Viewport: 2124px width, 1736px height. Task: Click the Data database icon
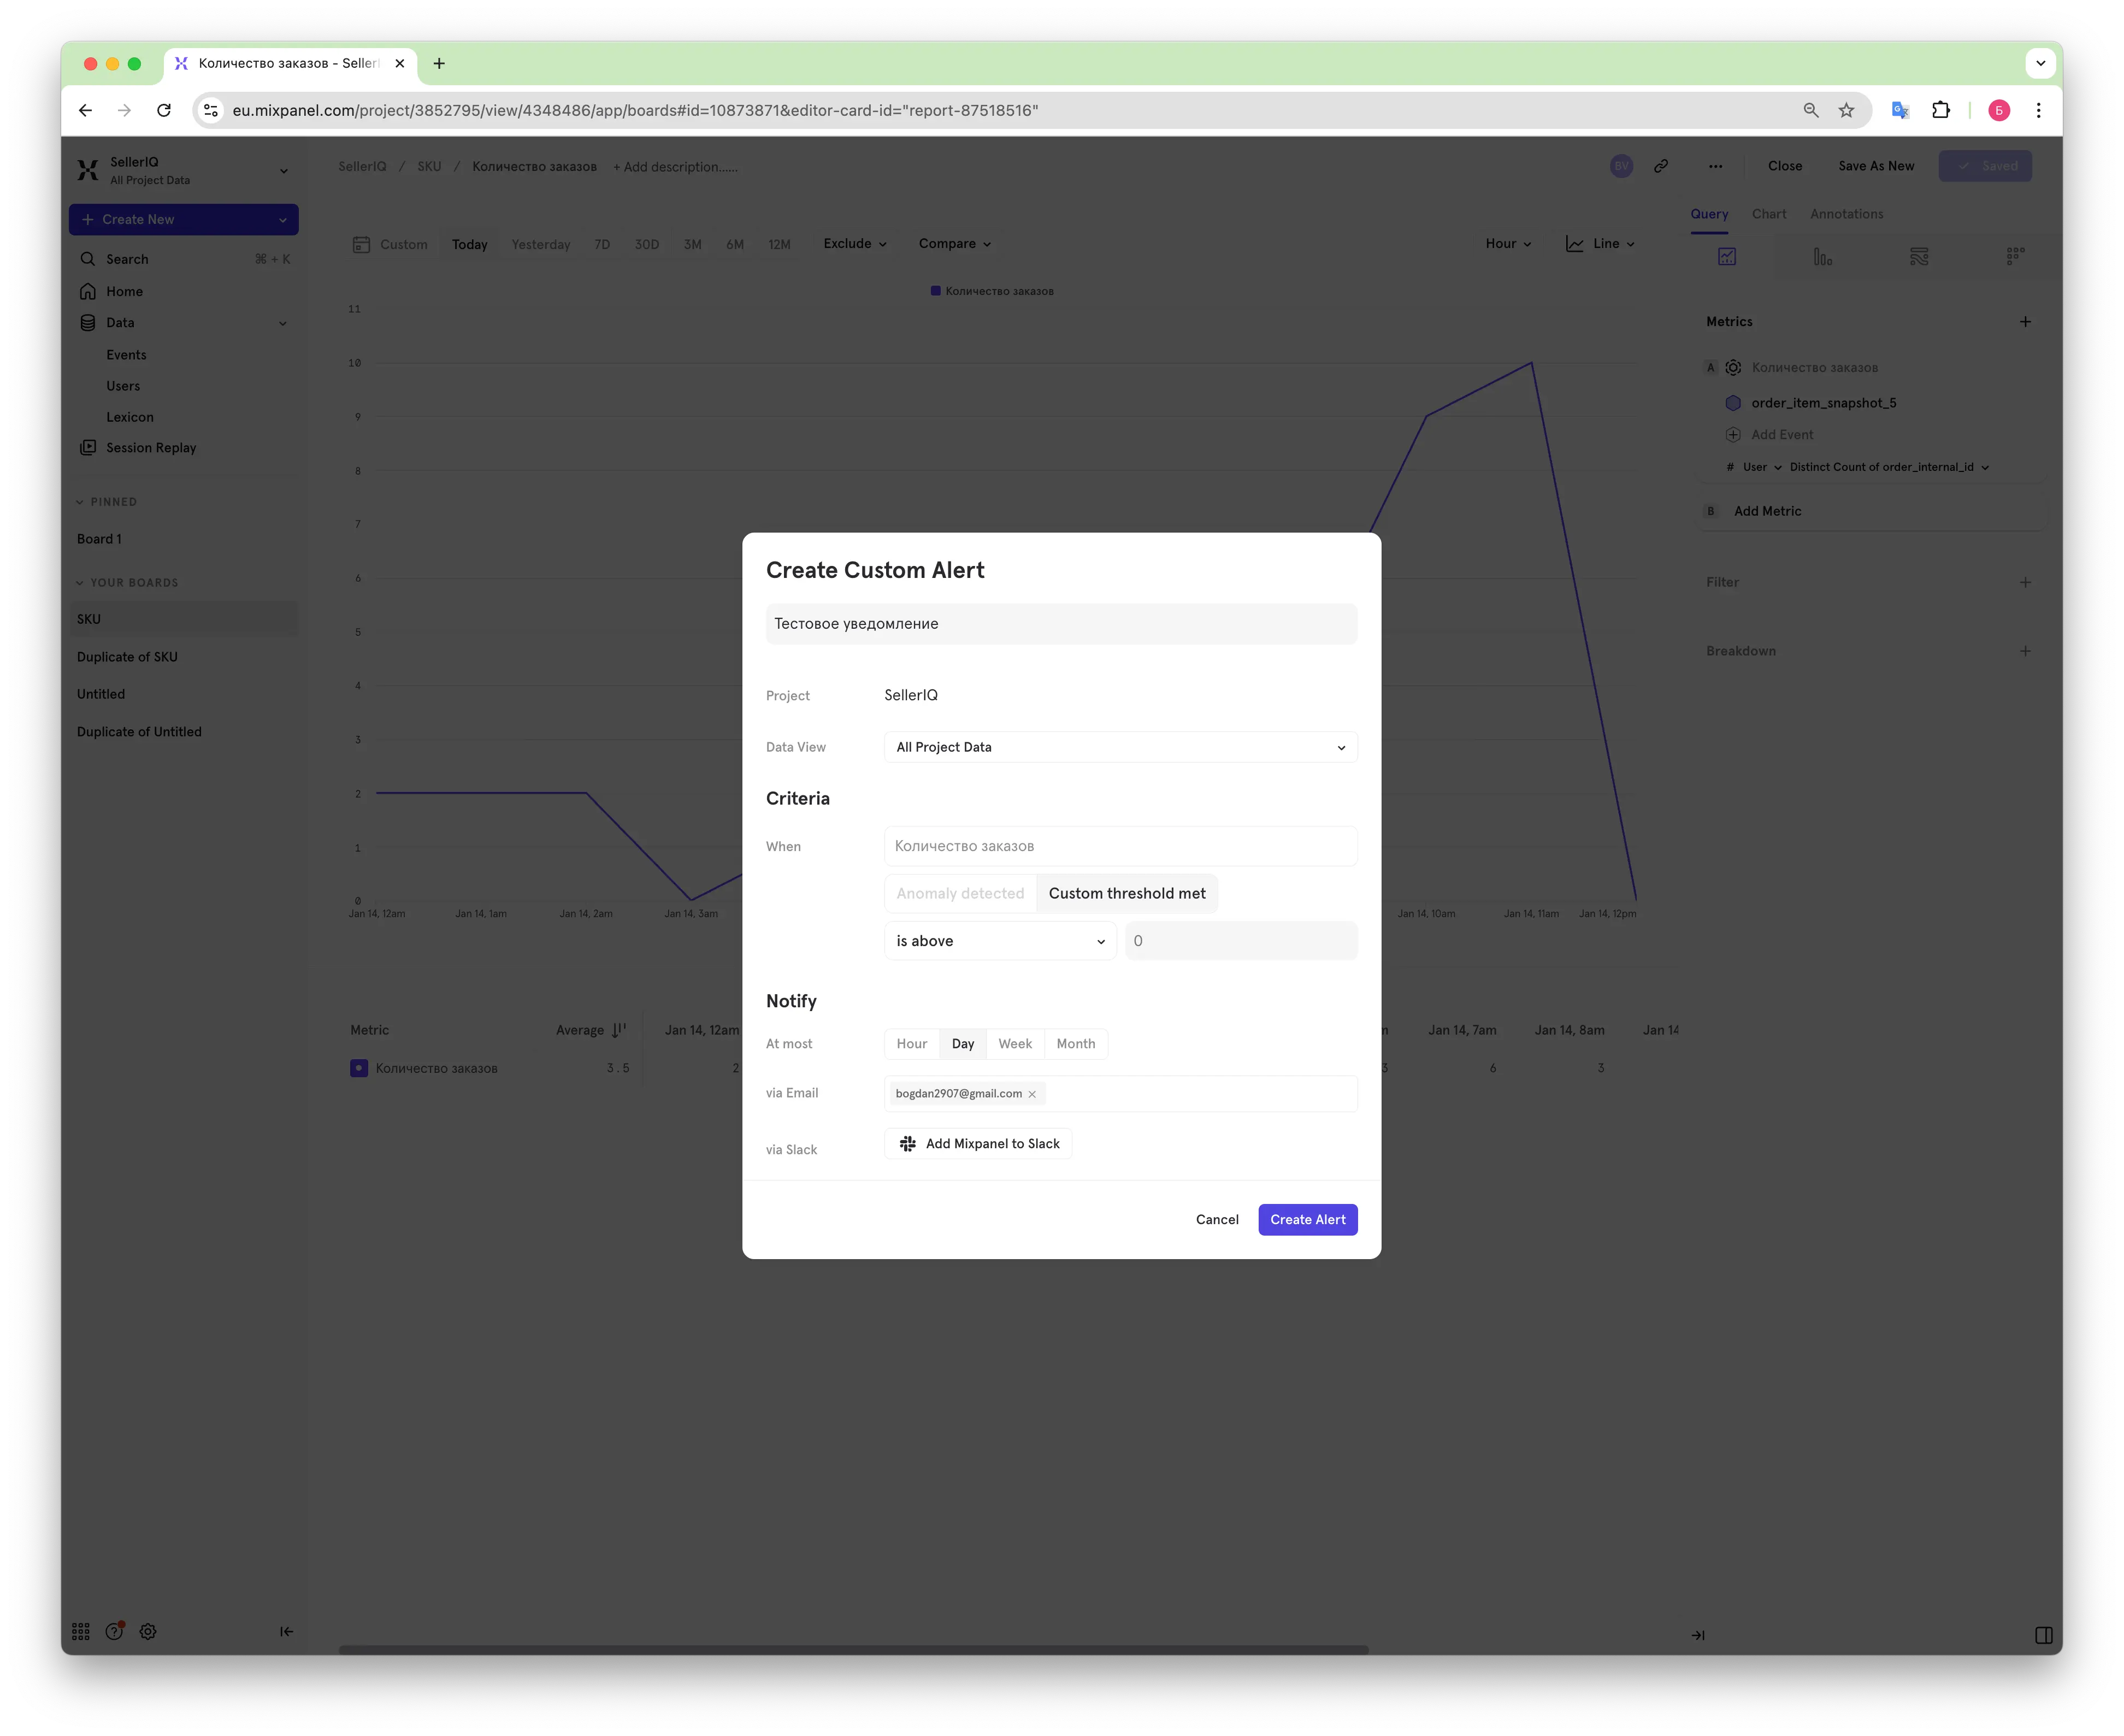88,322
